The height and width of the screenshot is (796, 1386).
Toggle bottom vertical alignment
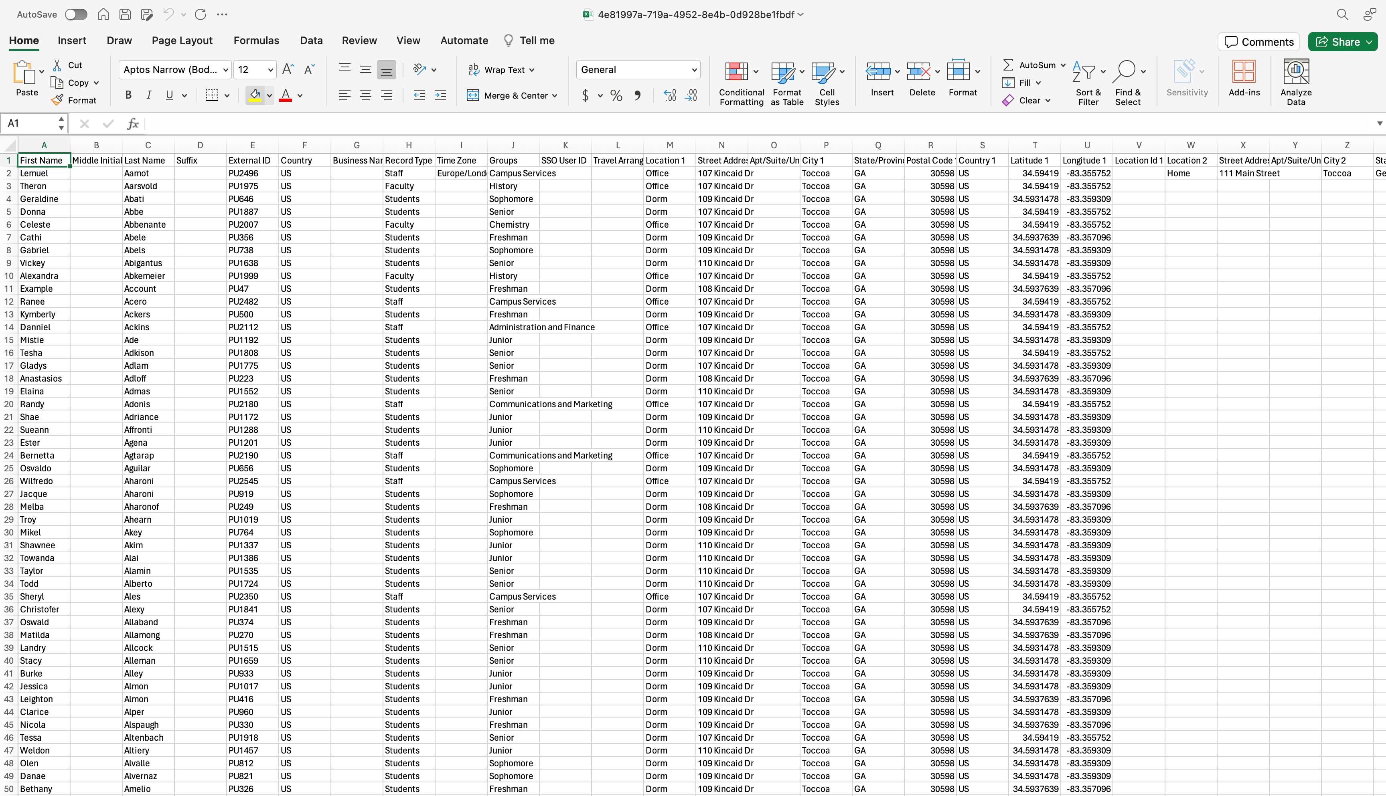386,69
